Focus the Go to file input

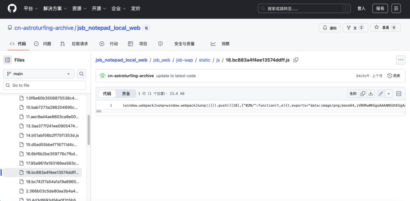coord(44,85)
